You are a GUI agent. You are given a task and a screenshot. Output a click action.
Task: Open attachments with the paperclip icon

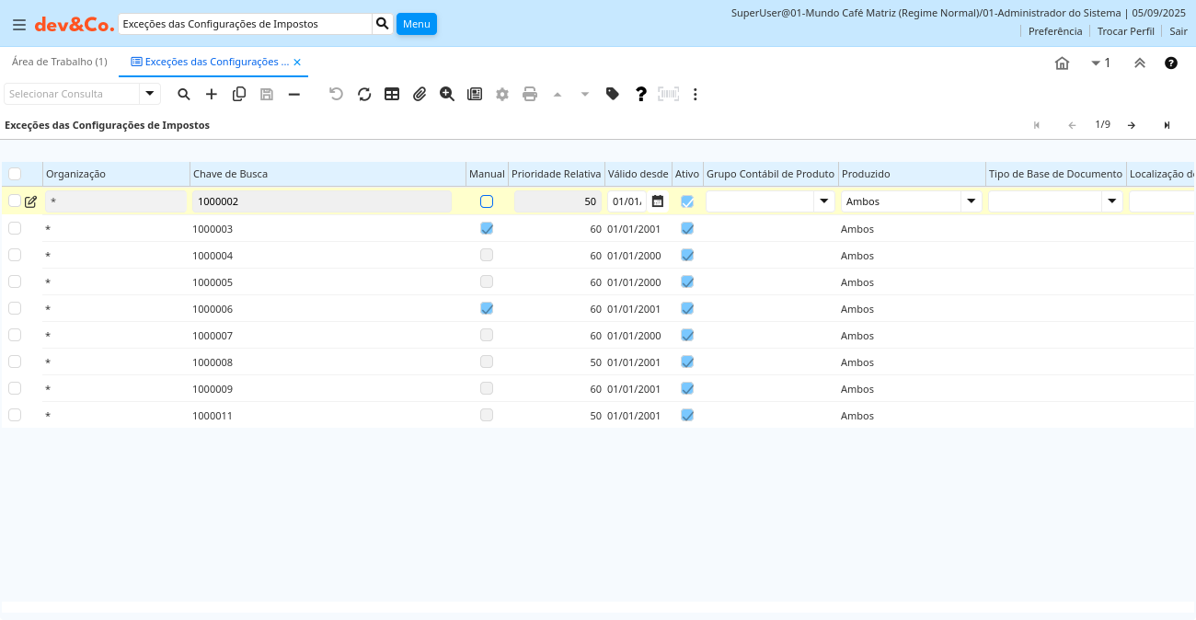(x=420, y=94)
